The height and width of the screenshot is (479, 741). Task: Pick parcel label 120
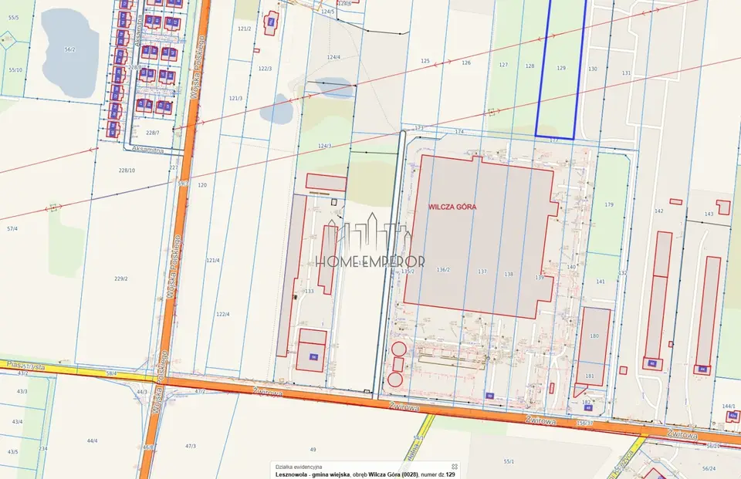coord(202,185)
